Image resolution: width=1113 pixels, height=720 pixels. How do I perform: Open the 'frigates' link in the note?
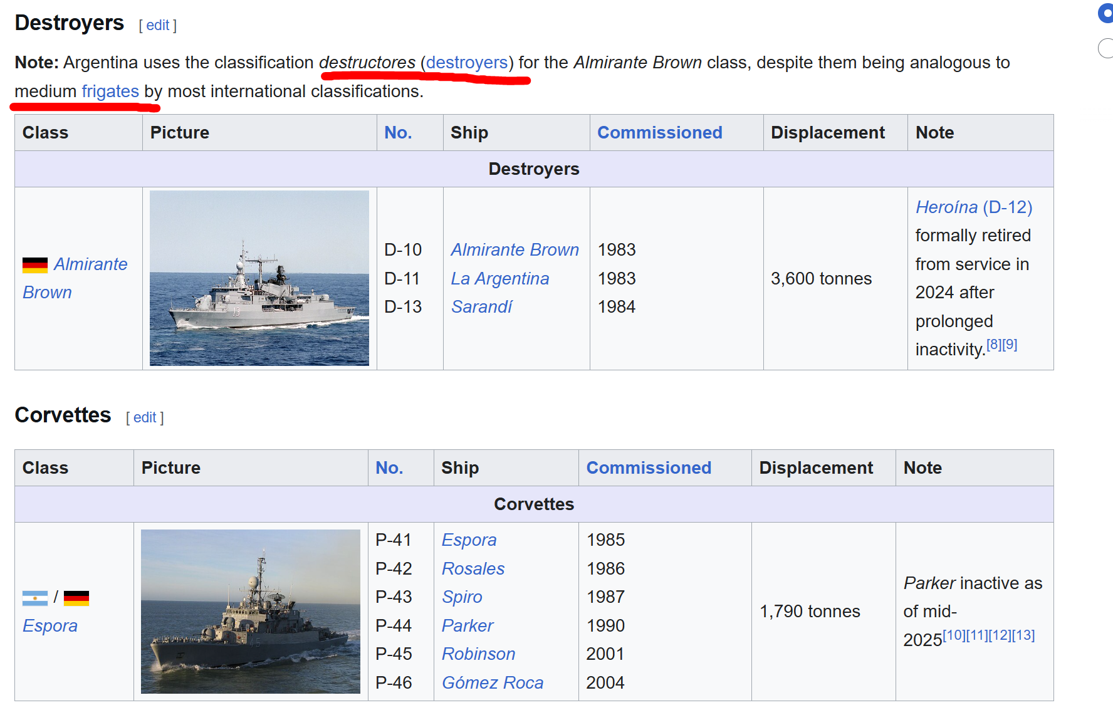[110, 91]
